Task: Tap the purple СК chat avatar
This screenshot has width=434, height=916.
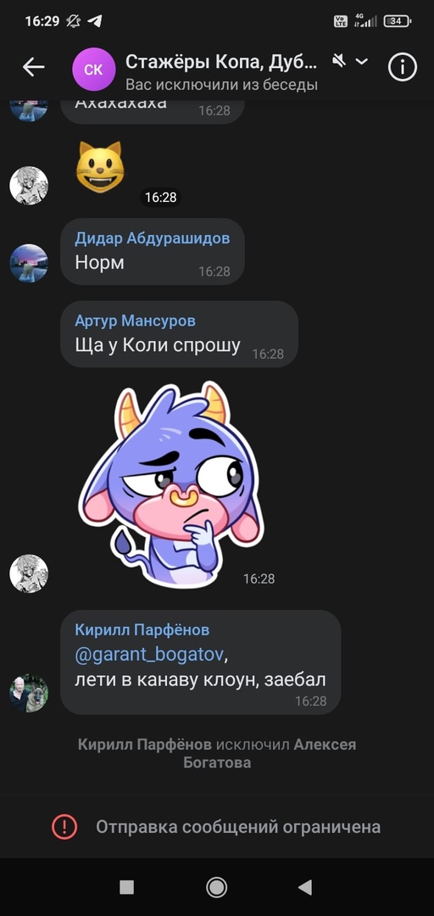Action: click(x=93, y=70)
